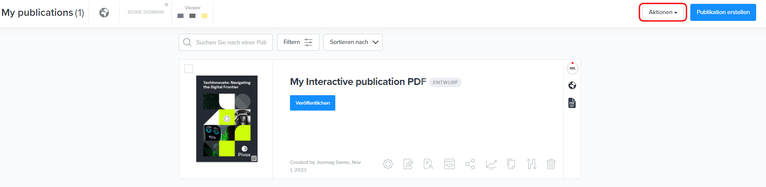766x187 pixels.
Task: Click the reorder arrows icon
Action: click(x=531, y=164)
